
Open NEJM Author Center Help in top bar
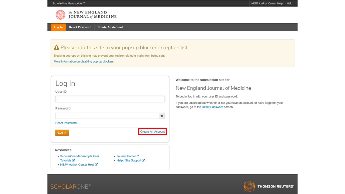(x=267, y=4)
